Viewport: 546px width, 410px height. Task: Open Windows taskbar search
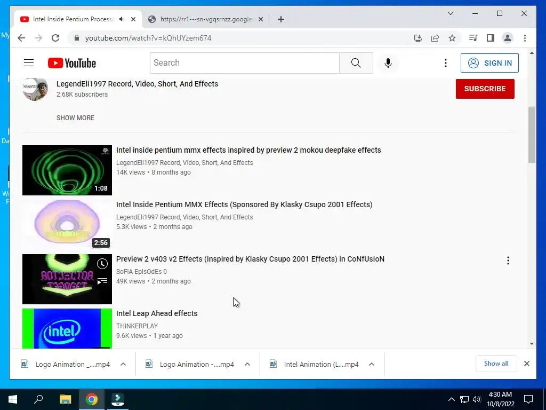[38, 399]
